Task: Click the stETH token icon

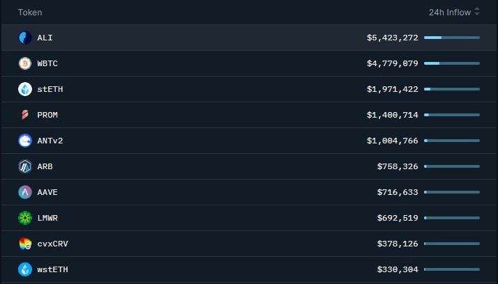Action: point(25,89)
